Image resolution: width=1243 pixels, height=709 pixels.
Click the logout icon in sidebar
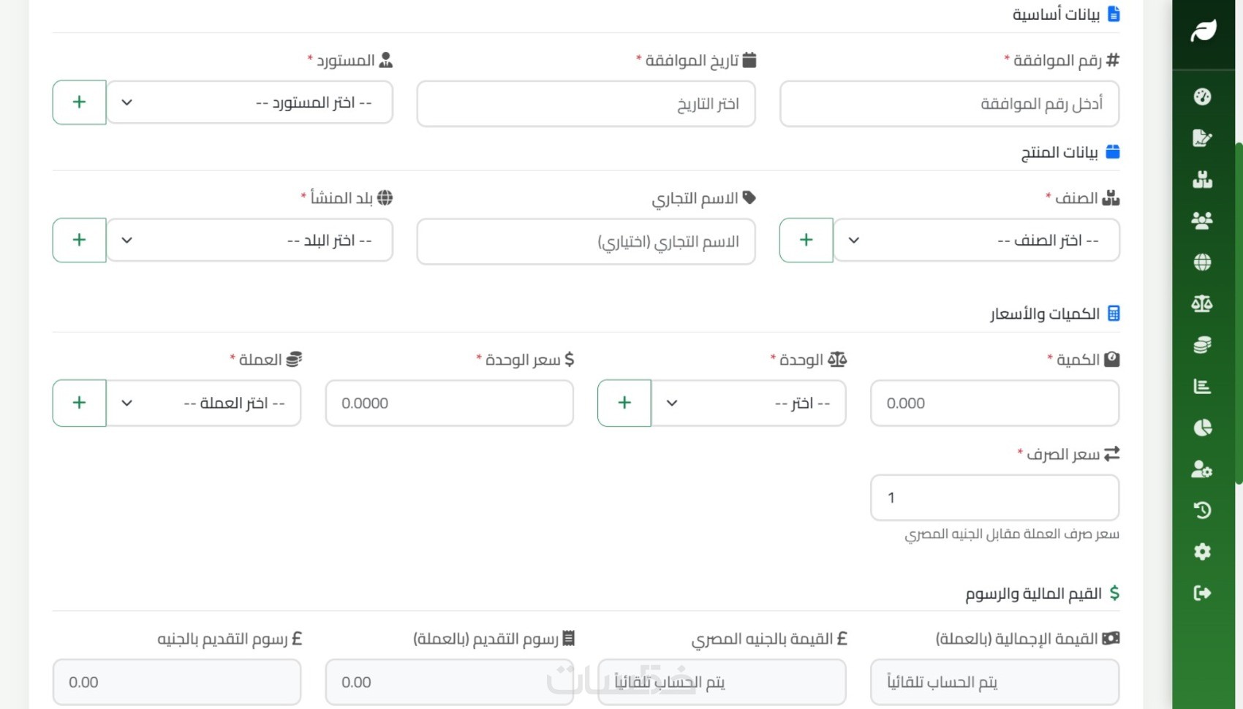coord(1202,593)
